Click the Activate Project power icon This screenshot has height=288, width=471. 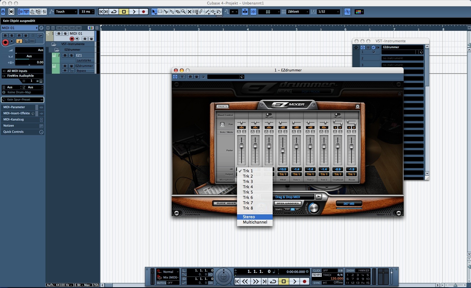[x=3, y=12]
